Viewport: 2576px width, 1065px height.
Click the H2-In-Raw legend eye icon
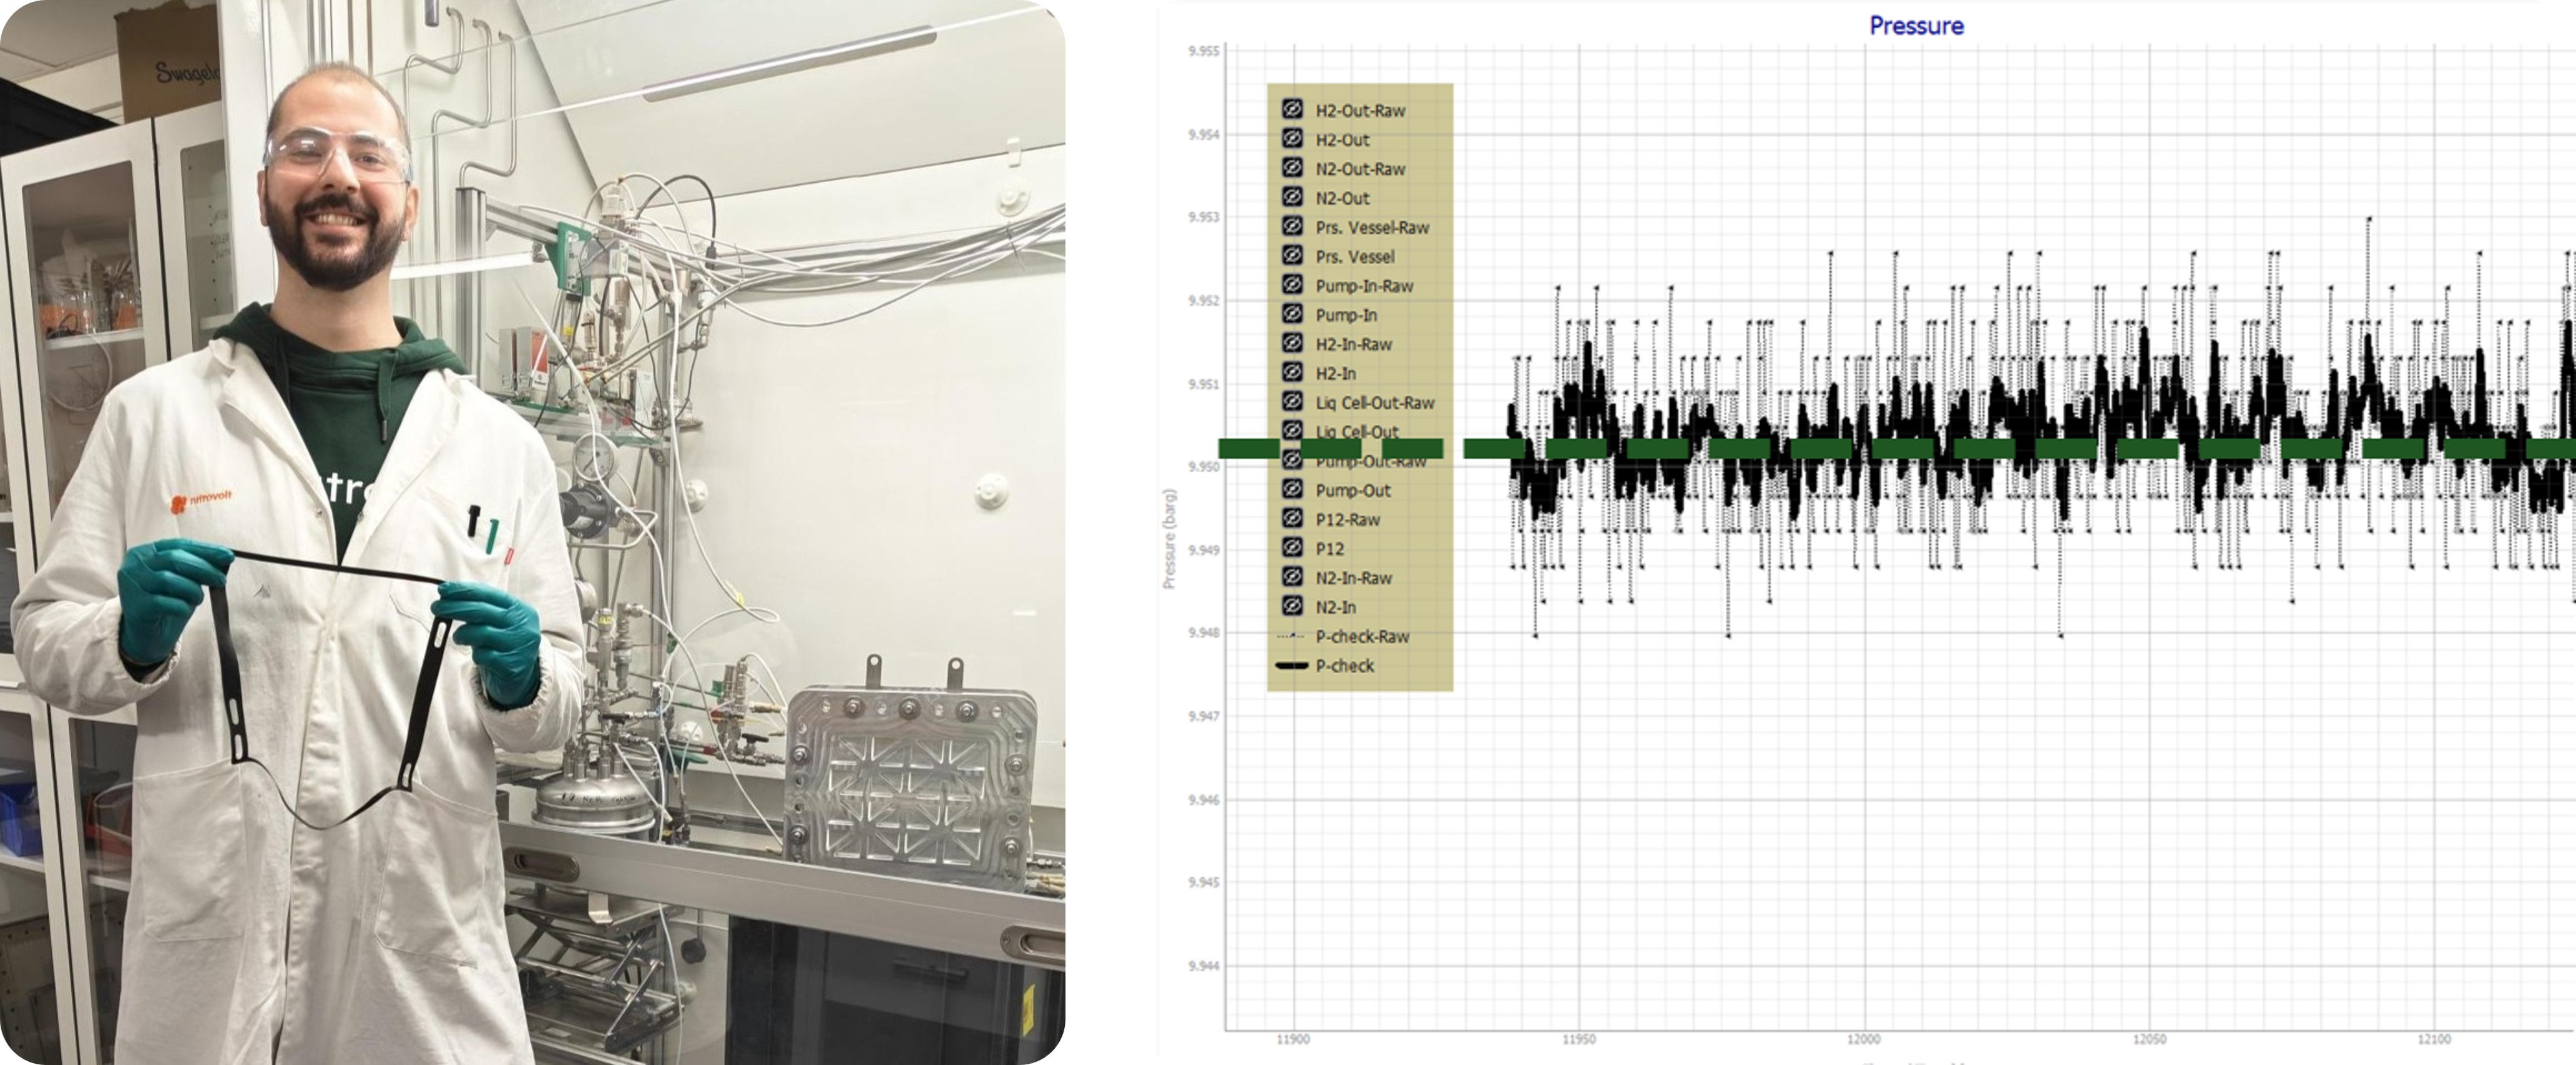click(x=1292, y=343)
